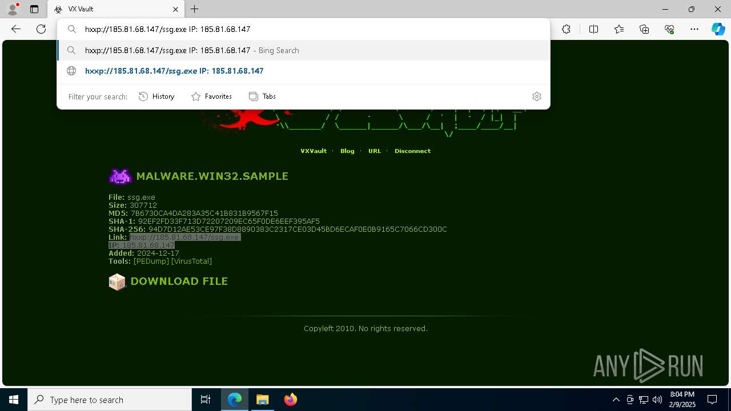
Task: Click the address bar text field
Action: click(303, 29)
